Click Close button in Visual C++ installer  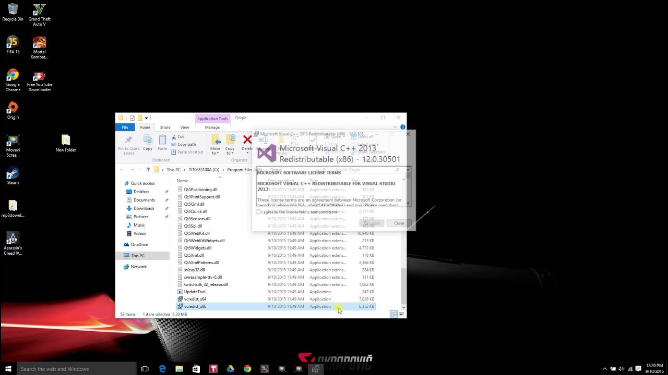tap(399, 223)
